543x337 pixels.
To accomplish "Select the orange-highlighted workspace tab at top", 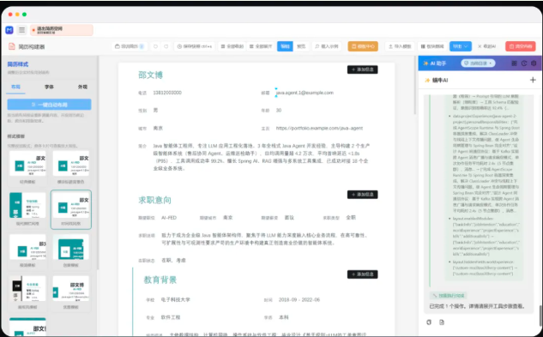I will click(62, 30).
